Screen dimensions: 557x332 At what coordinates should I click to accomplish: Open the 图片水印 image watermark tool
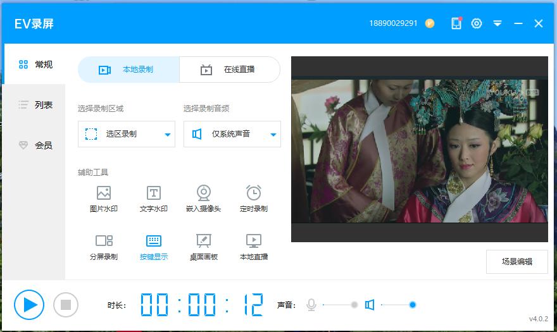click(103, 199)
